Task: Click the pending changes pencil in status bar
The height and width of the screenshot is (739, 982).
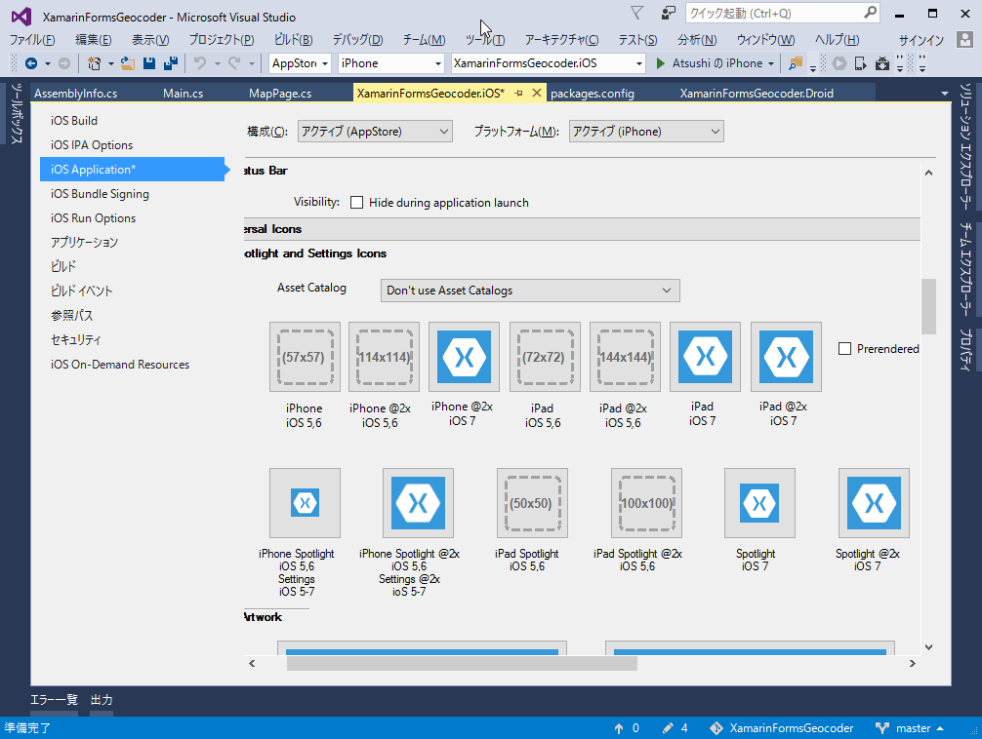Action: point(668,728)
